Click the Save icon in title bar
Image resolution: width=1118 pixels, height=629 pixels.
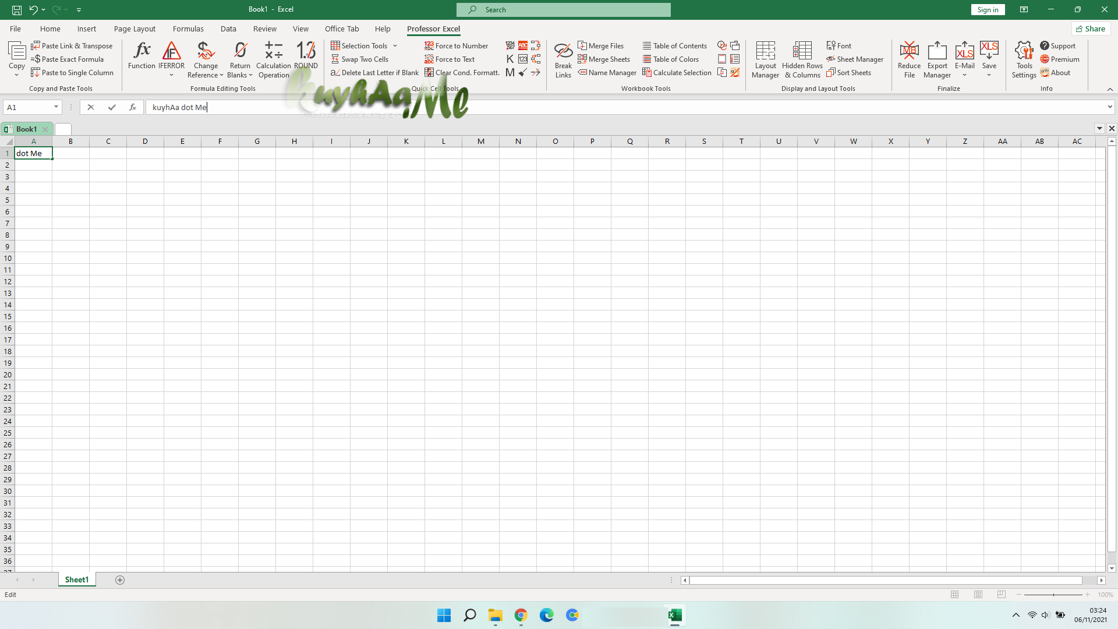click(x=17, y=10)
